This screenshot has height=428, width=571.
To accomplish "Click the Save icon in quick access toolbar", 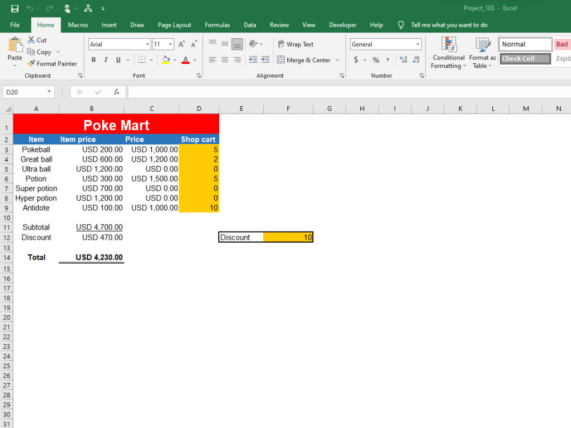I will [15, 9].
